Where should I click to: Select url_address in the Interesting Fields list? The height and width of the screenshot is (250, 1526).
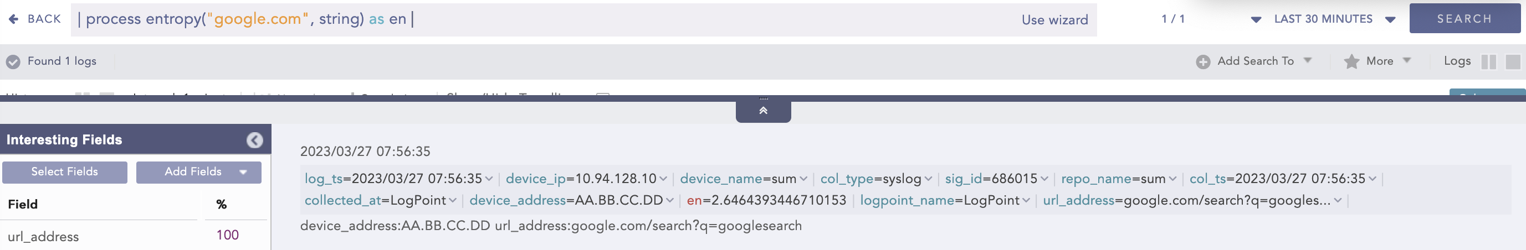coord(43,236)
